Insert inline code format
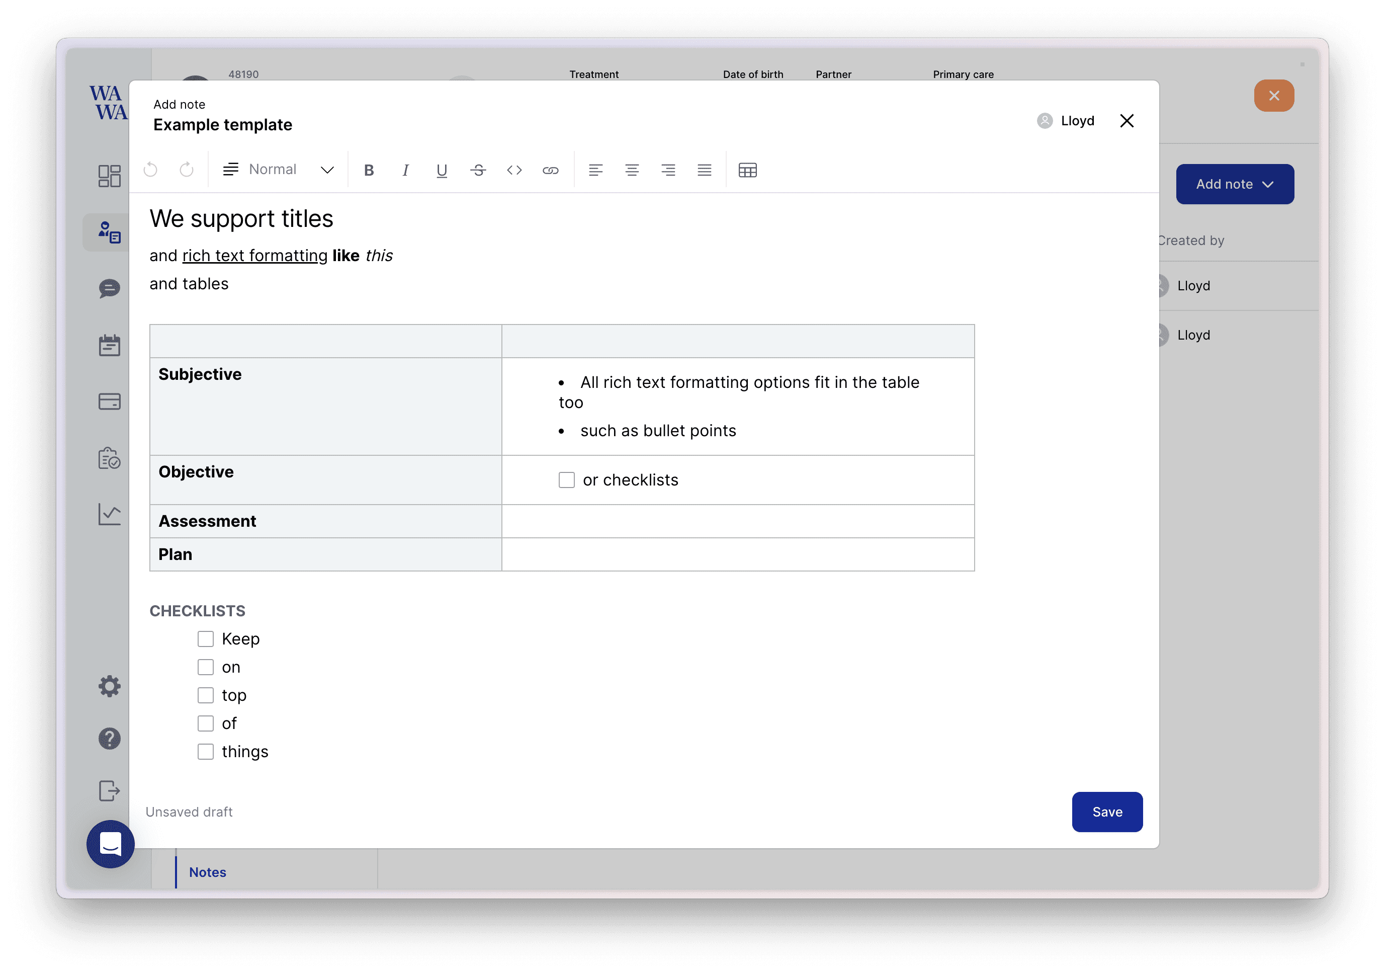The image size is (1385, 973). (514, 170)
